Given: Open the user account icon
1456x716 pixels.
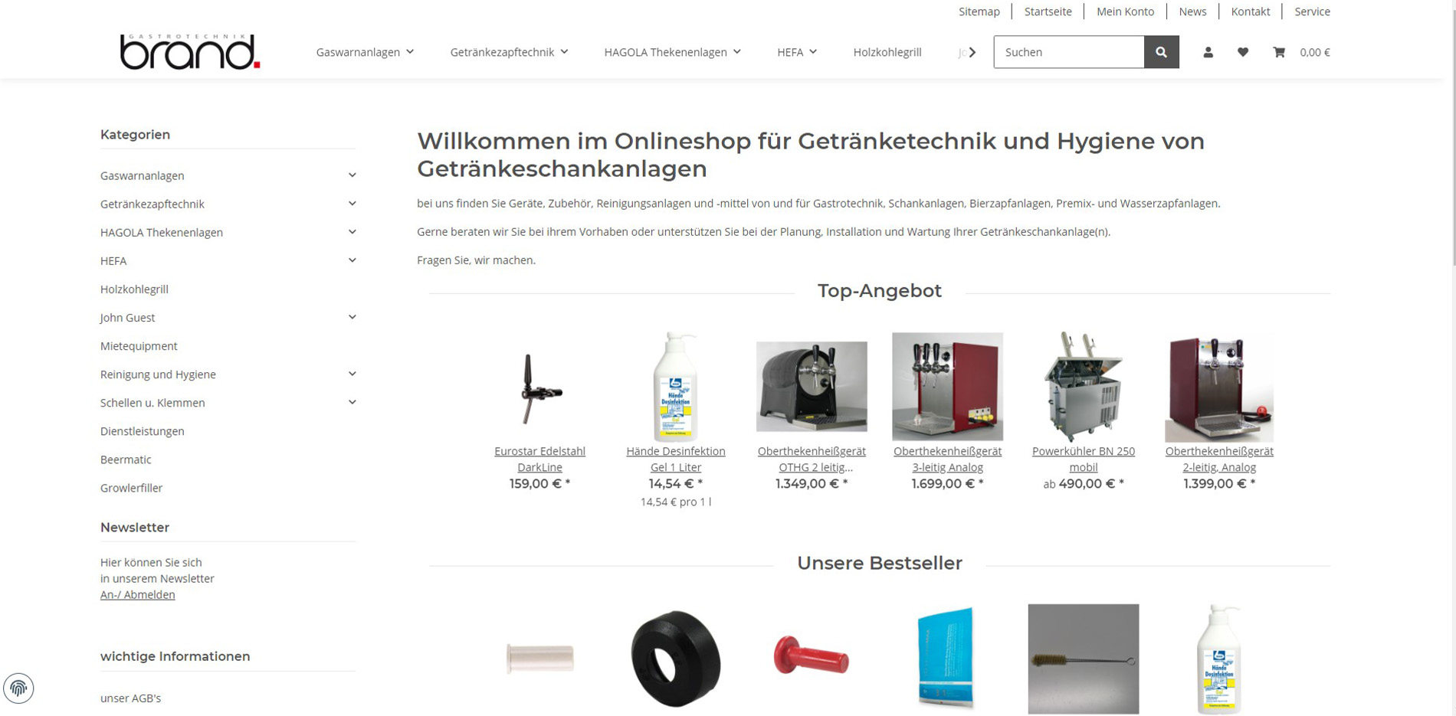Looking at the screenshot, I should [x=1208, y=52].
